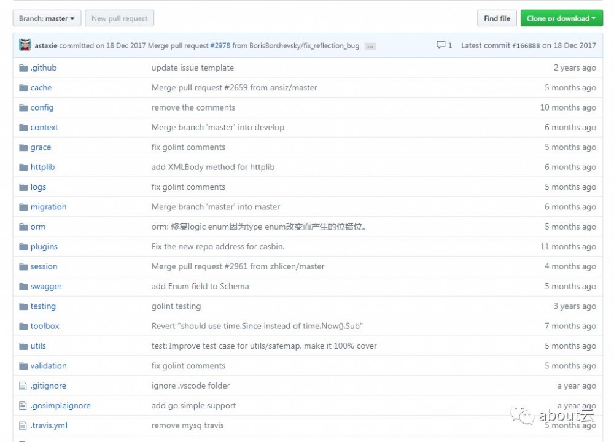Open the Clone or download dropdown
Image resolution: width=614 pixels, height=442 pixels.
click(x=561, y=18)
